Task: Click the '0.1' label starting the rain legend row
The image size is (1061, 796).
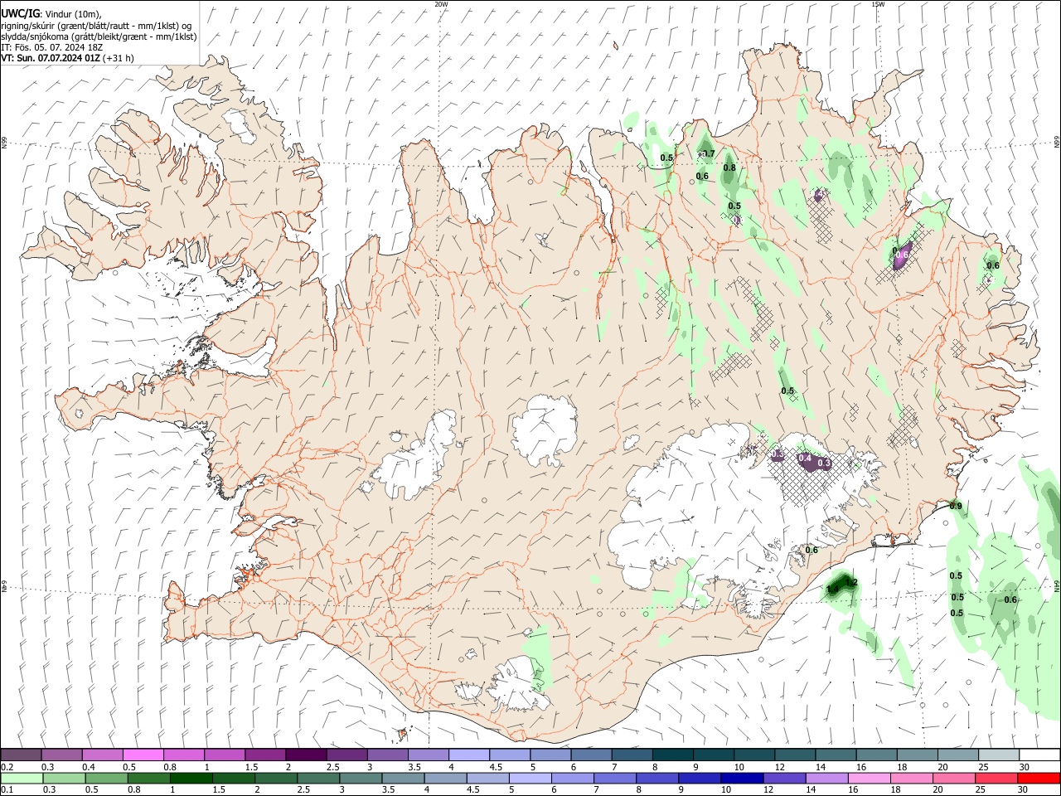Action: pos(7,790)
